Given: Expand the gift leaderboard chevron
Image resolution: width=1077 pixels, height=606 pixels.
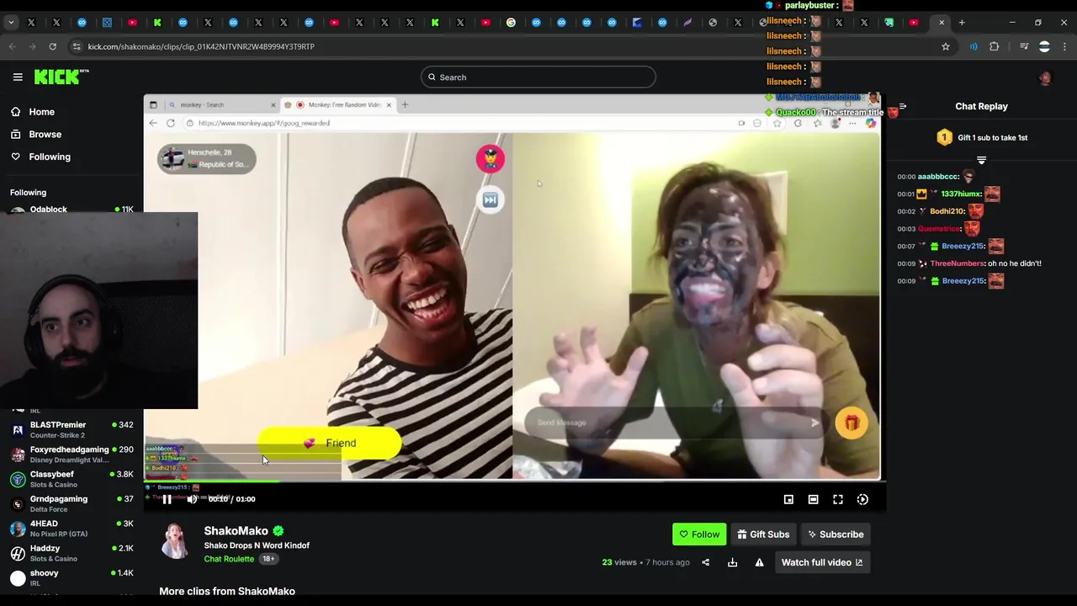Looking at the screenshot, I should 981,160.
